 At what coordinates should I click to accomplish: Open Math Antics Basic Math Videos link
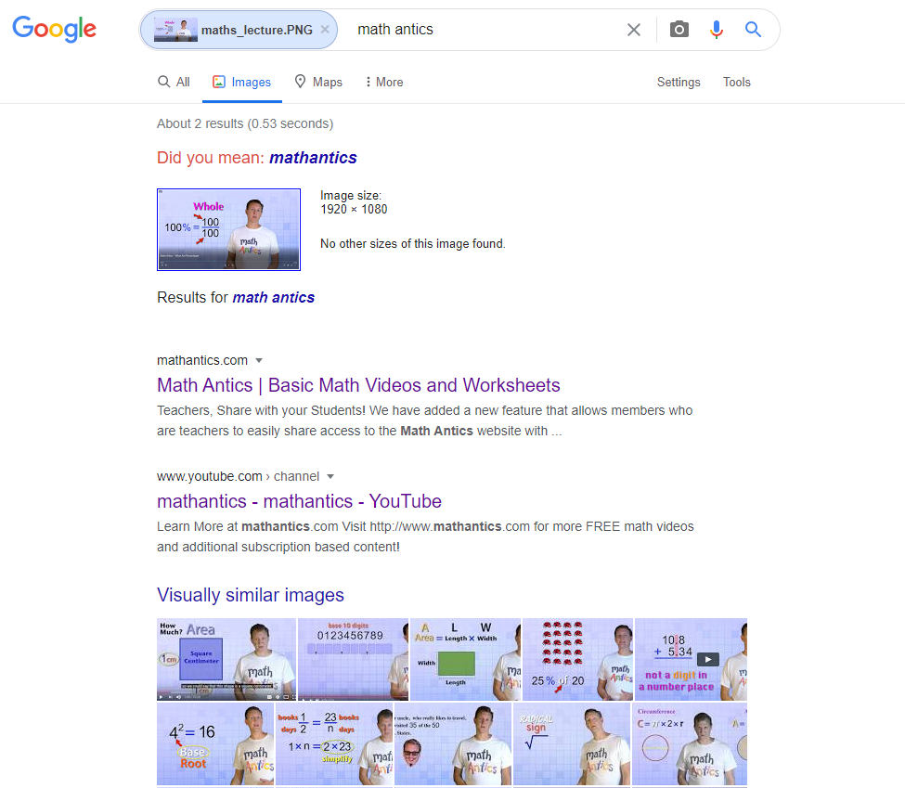pos(358,385)
